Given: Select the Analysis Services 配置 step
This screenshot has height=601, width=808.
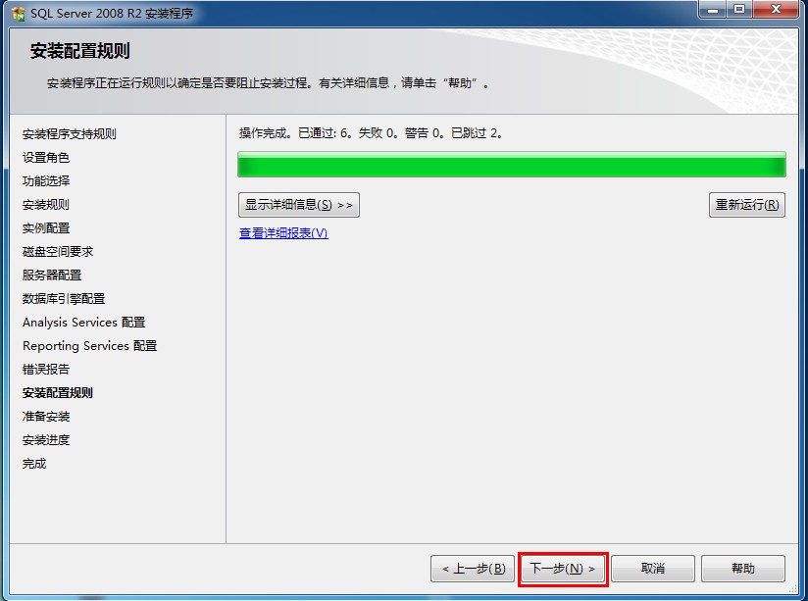Looking at the screenshot, I should pos(84,323).
